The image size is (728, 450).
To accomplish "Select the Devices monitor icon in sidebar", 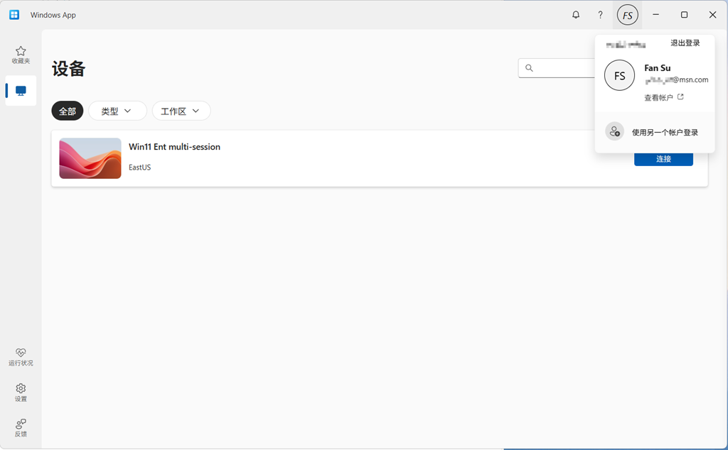I will [21, 91].
